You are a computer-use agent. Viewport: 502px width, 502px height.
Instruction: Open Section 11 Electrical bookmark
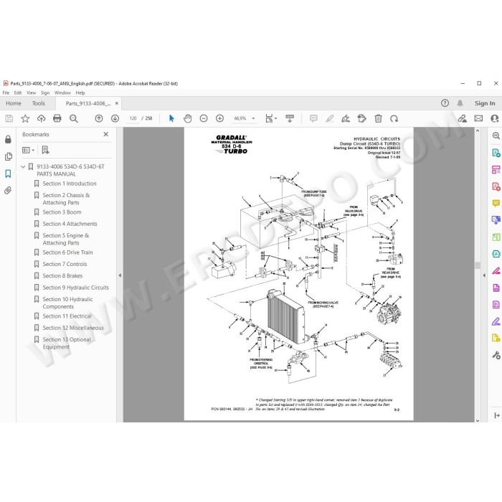point(67,316)
